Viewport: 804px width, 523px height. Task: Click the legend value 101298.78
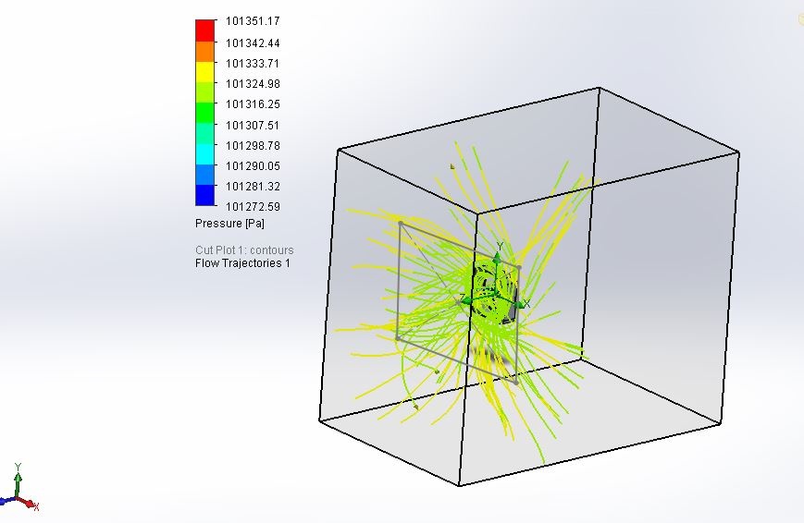(253, 146)
